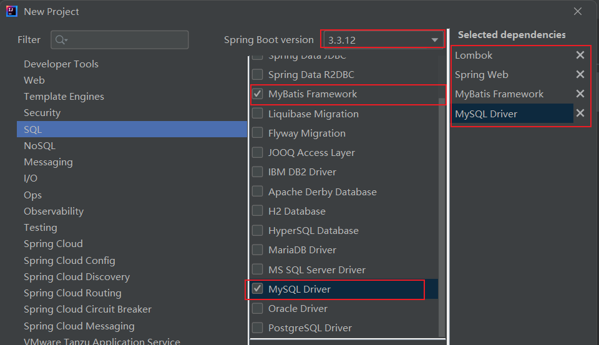Open the Spring Boot version dropdown
599x345 pixels.
click(x=384, y=40)
